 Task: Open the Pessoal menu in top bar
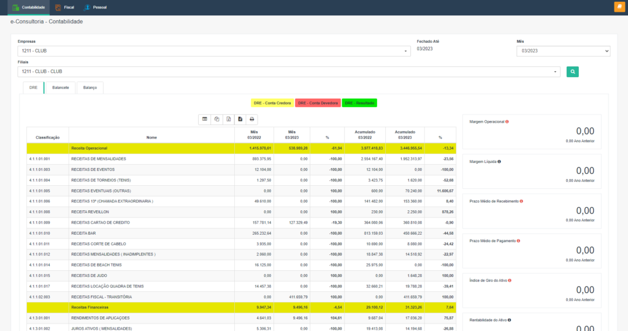(95, 7)
